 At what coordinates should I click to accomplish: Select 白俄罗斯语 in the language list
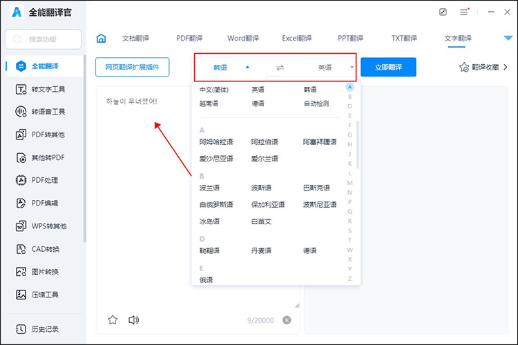click(x=216, y=205)
